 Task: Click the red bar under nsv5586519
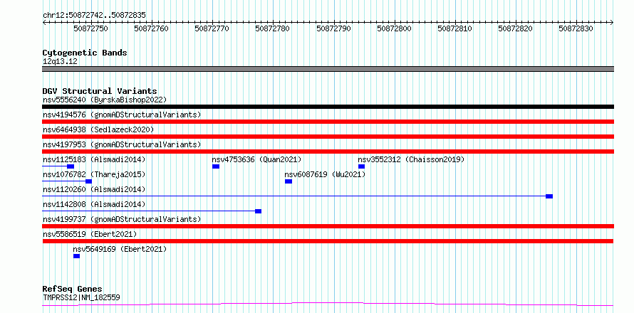click(x=328, y=241)
